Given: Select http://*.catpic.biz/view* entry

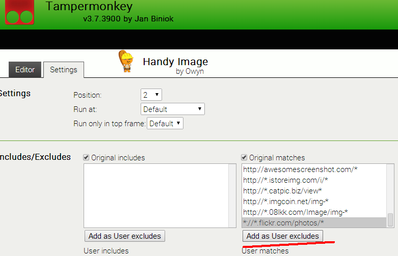Looking at the screenshot, I should coord(314,191).
